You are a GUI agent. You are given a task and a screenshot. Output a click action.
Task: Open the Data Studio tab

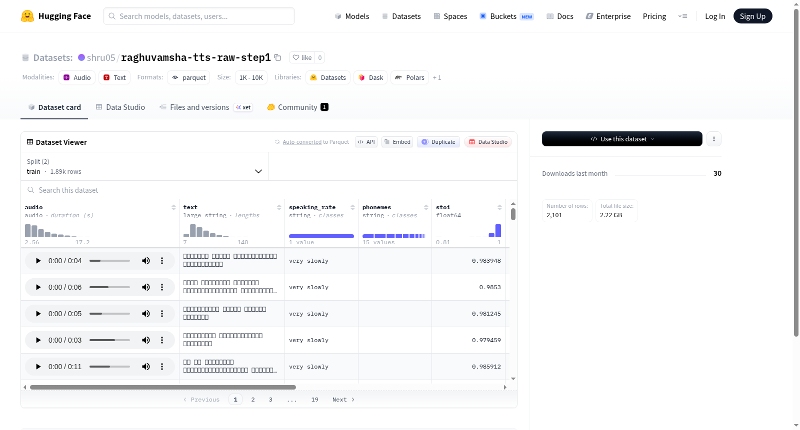[120, 107]
